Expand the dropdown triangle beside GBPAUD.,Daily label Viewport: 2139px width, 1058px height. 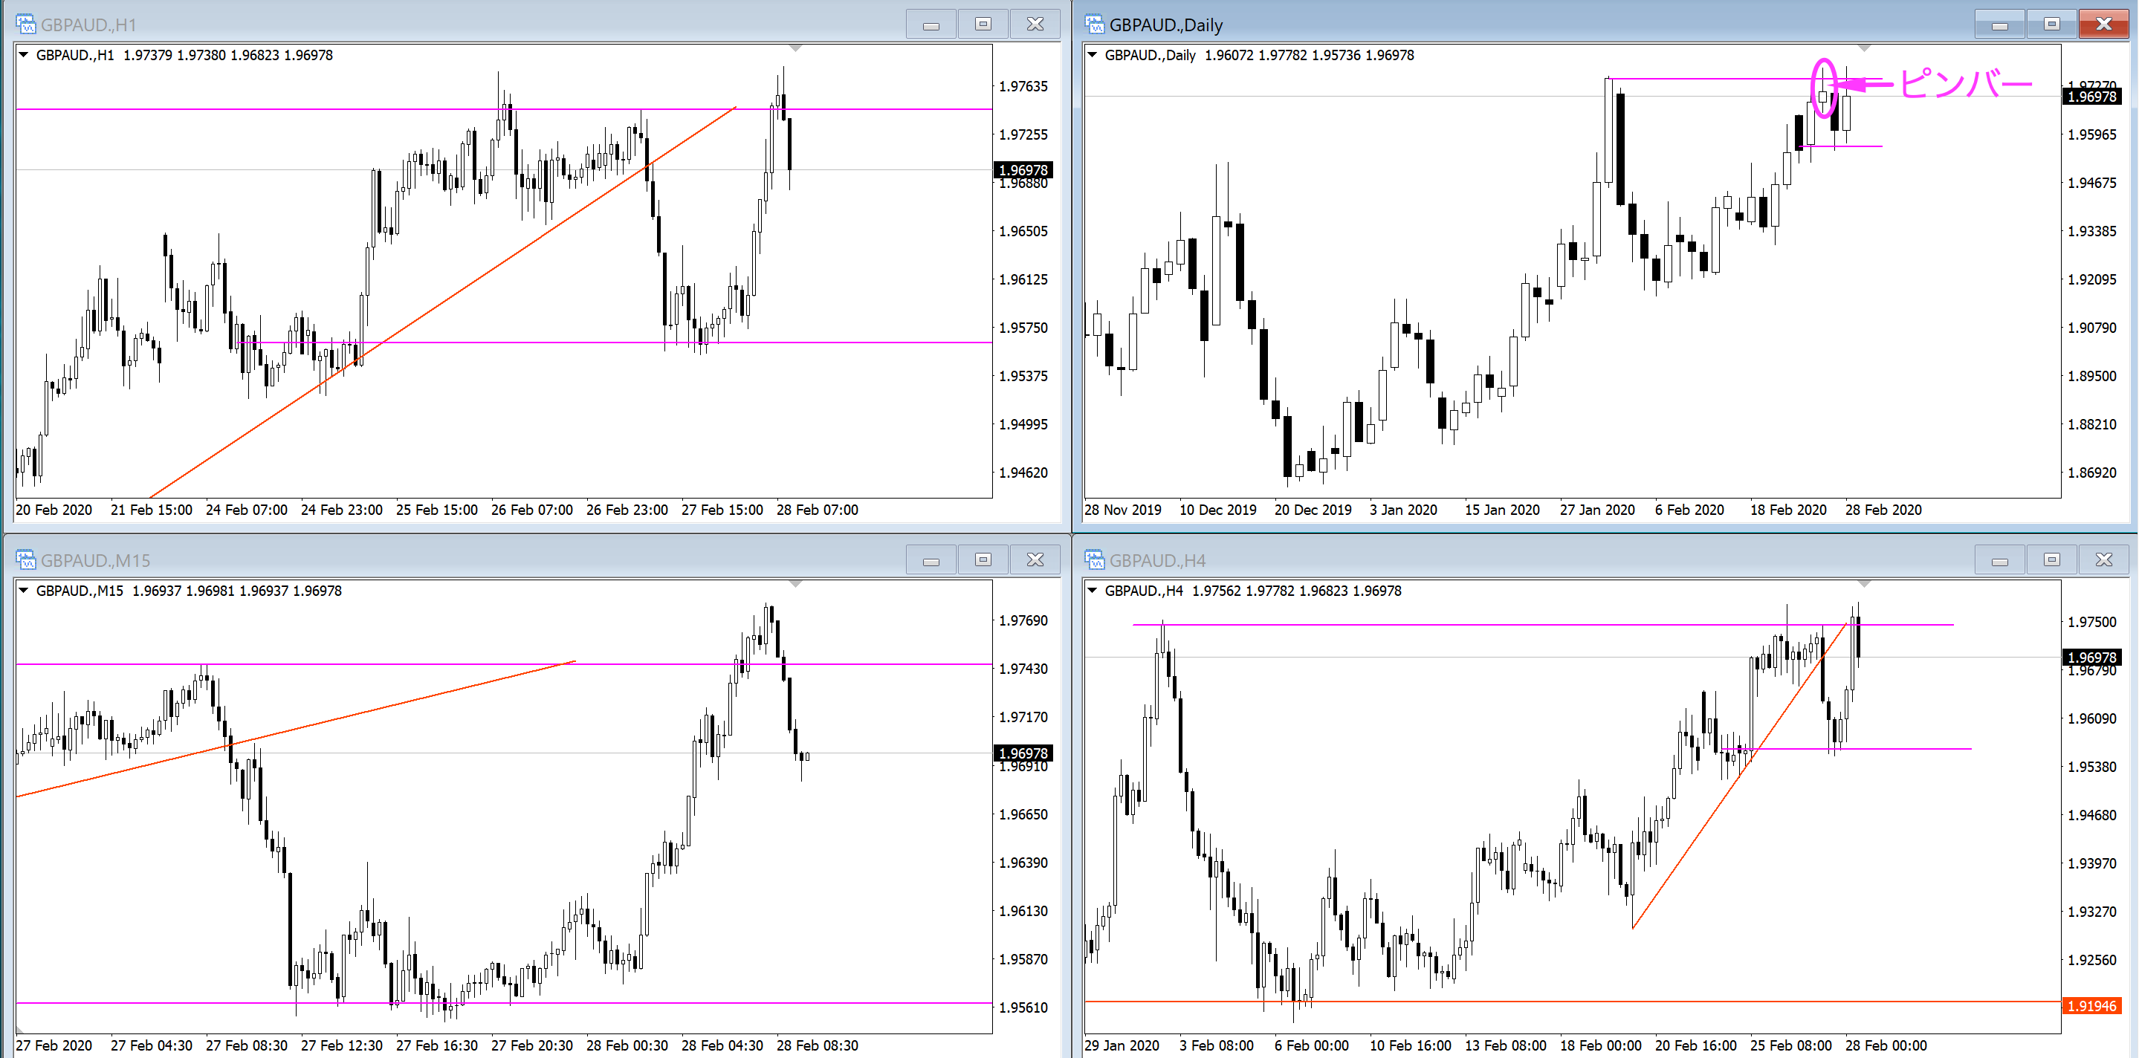1093,55
